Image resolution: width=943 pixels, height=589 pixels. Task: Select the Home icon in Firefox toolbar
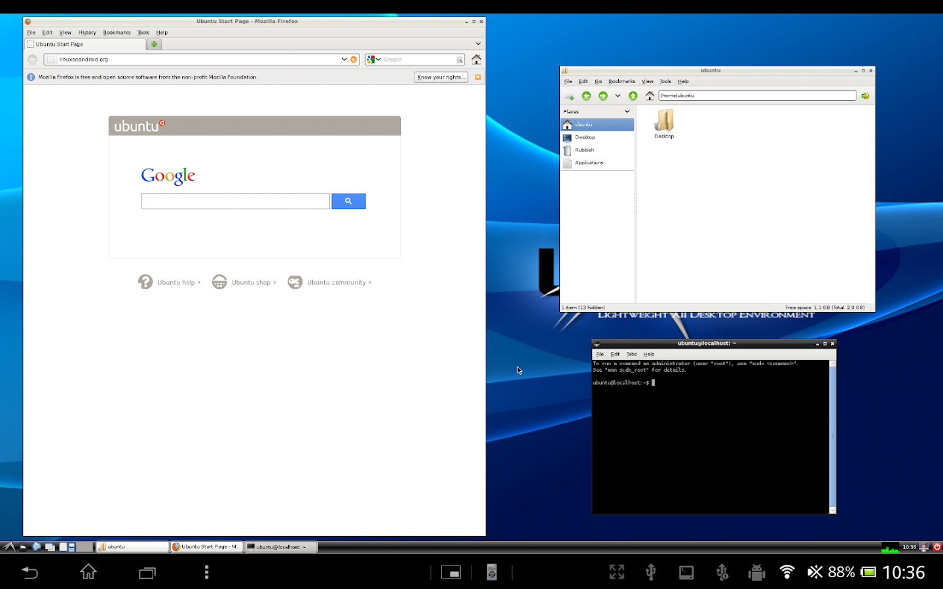click(x=476, y=59)
